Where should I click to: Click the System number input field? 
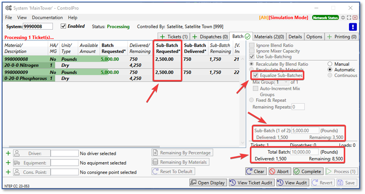point(38,26)
